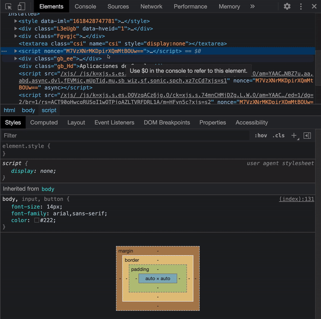Expand the div class gb_ee node

(16, 58)
